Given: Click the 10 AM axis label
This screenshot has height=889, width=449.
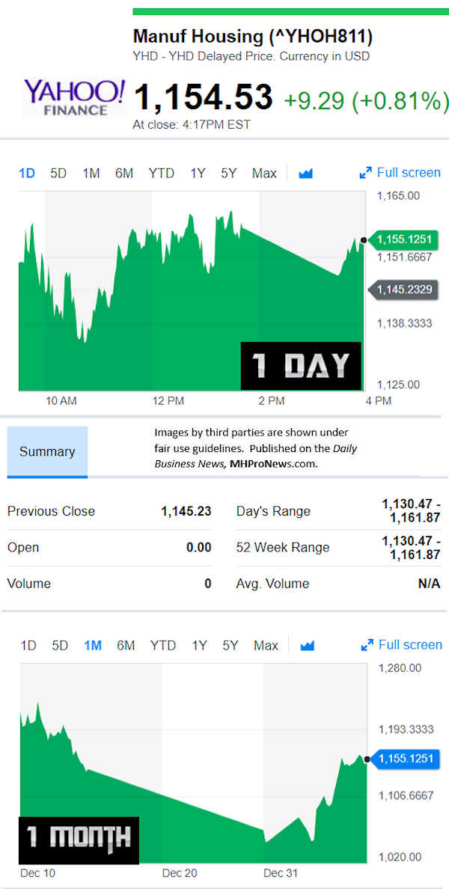Looking at the screenshot, I should [61, 401].
